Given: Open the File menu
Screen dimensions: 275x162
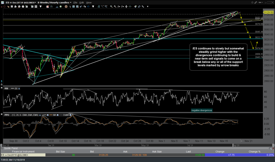Looking at the screenshot, I should tap(75, 3).
